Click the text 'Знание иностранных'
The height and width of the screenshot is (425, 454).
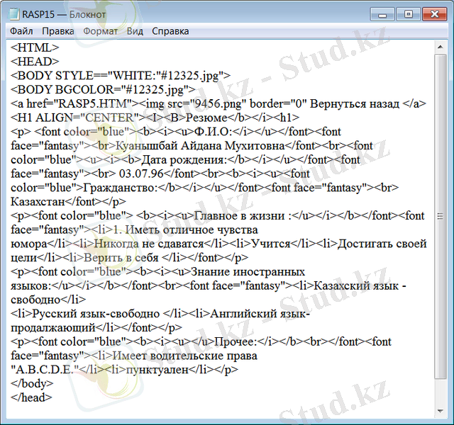[x=248, y=272]
